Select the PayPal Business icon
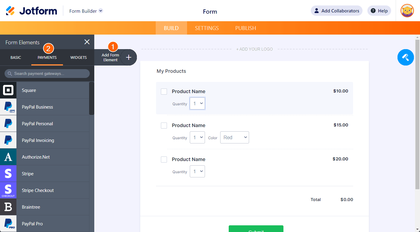420x232 pixels. tap(8, 107)
